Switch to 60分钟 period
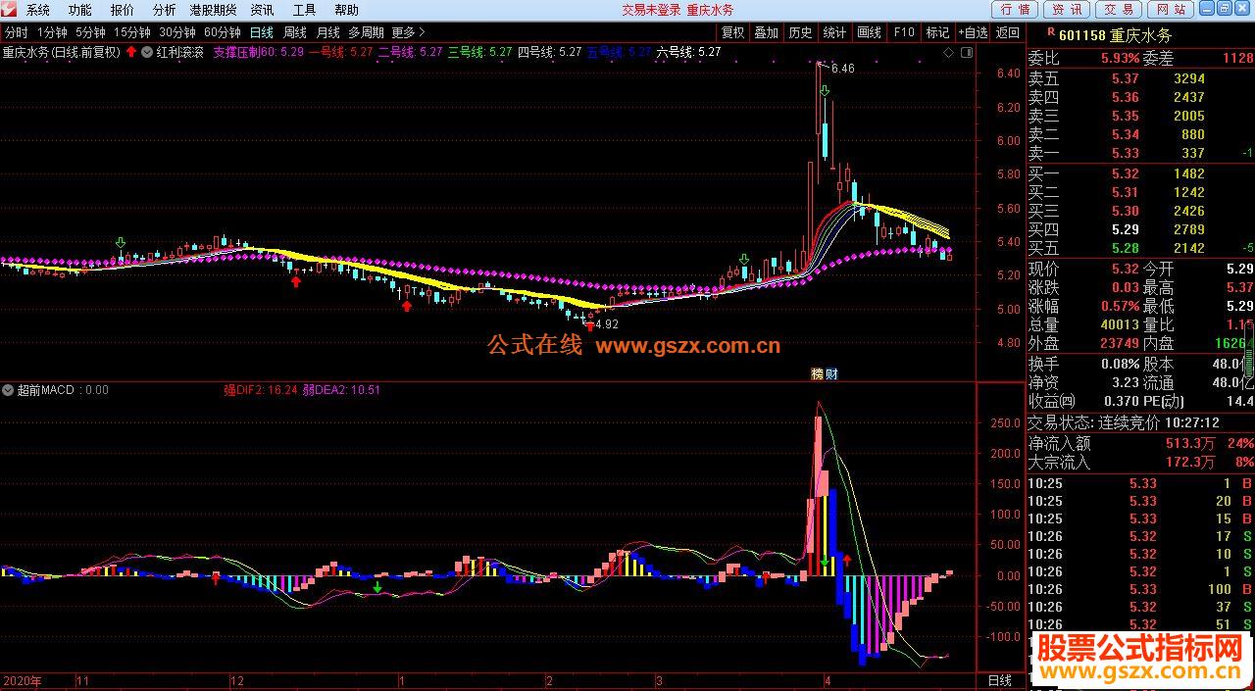 click(223, 31)
